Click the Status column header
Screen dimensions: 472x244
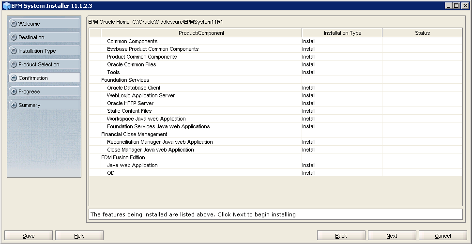422,33
